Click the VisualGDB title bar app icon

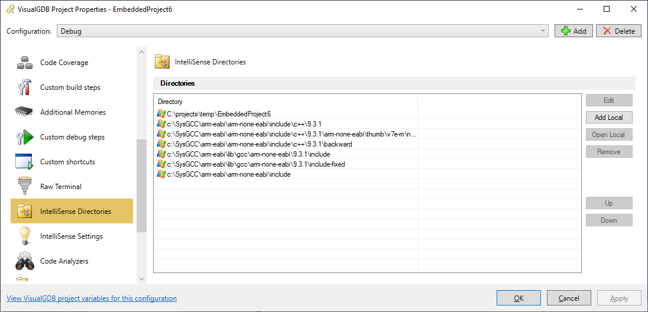click(x=10, y=9)
